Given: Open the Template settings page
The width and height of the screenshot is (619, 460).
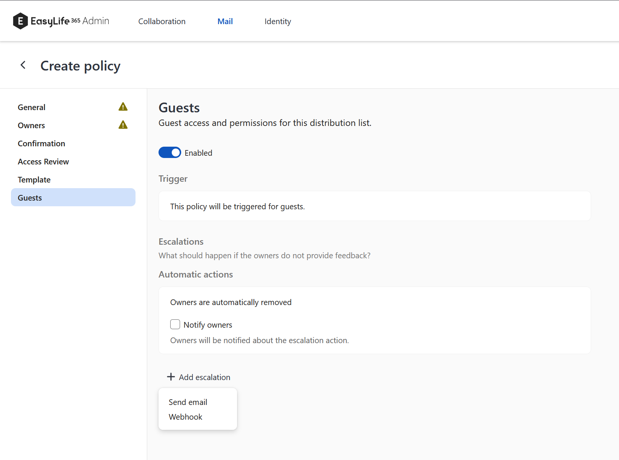Looking at the screenshot, I should click(34, 179).
